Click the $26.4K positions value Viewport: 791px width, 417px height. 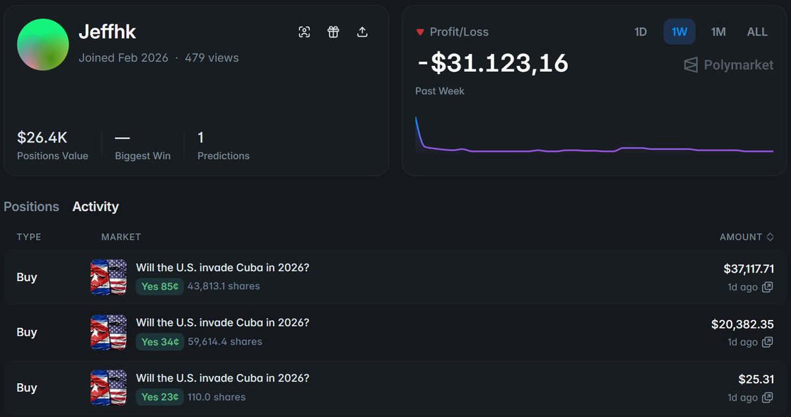[42, 138]
